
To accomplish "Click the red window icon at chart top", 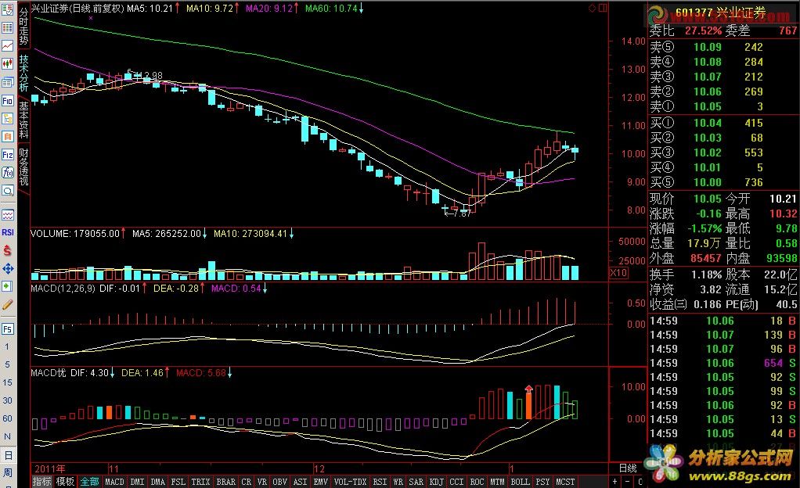I will click(x=603, y=8).
